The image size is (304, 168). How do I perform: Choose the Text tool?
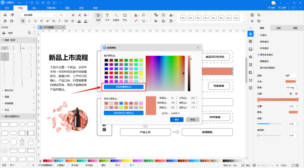tap(107, 17)
